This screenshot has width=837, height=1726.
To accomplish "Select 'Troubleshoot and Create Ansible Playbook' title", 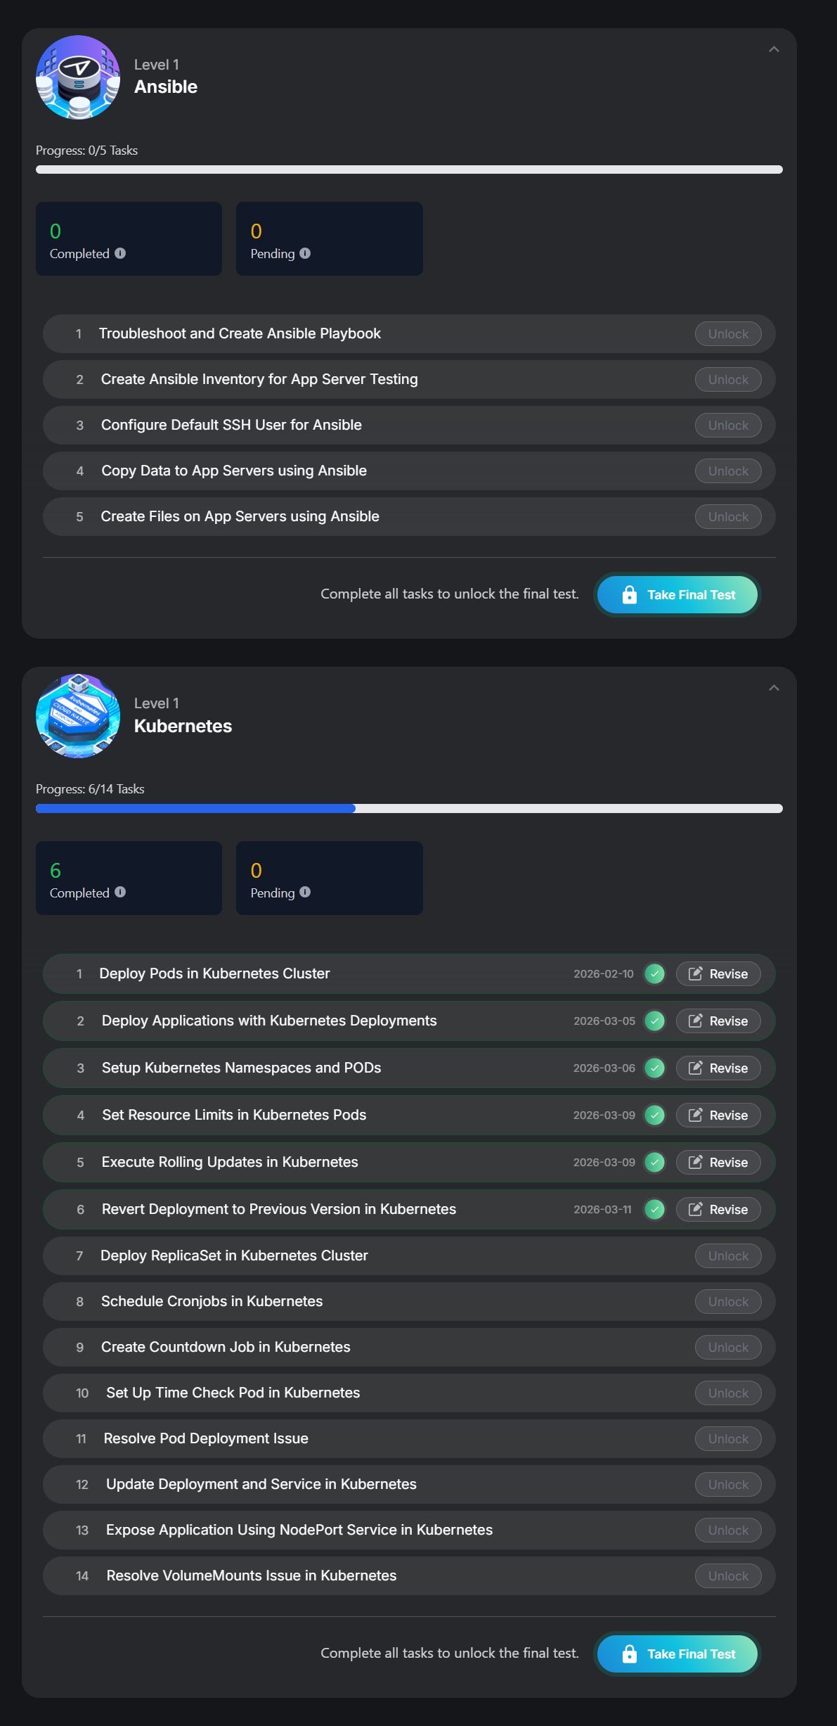I will tap(240, 333).
